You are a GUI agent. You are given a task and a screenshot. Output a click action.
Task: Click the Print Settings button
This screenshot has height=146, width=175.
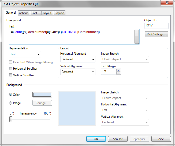point(157,34)
